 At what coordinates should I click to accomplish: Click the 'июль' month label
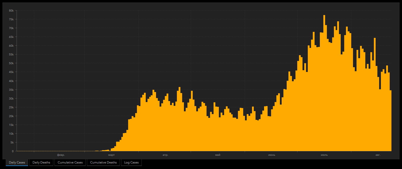coord(324,155)
